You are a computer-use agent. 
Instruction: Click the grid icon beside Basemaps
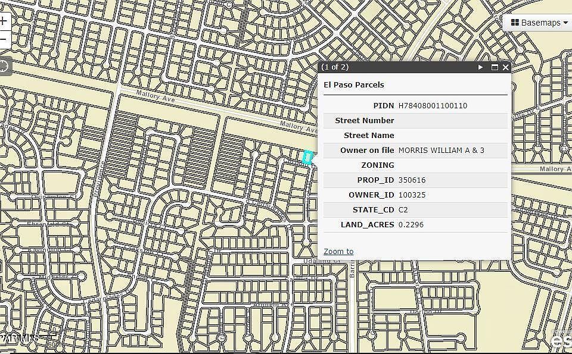coord(515,23)
